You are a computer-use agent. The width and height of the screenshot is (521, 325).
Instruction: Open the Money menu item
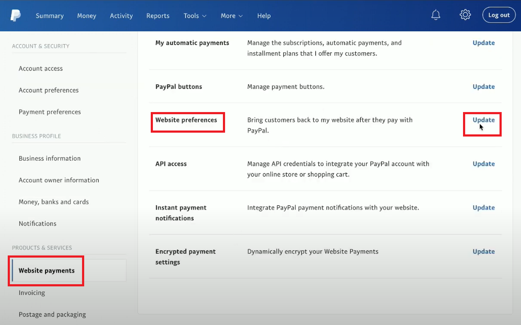point(87,16)
